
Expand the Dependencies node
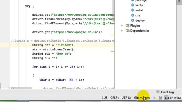click(x=122, y=31)
